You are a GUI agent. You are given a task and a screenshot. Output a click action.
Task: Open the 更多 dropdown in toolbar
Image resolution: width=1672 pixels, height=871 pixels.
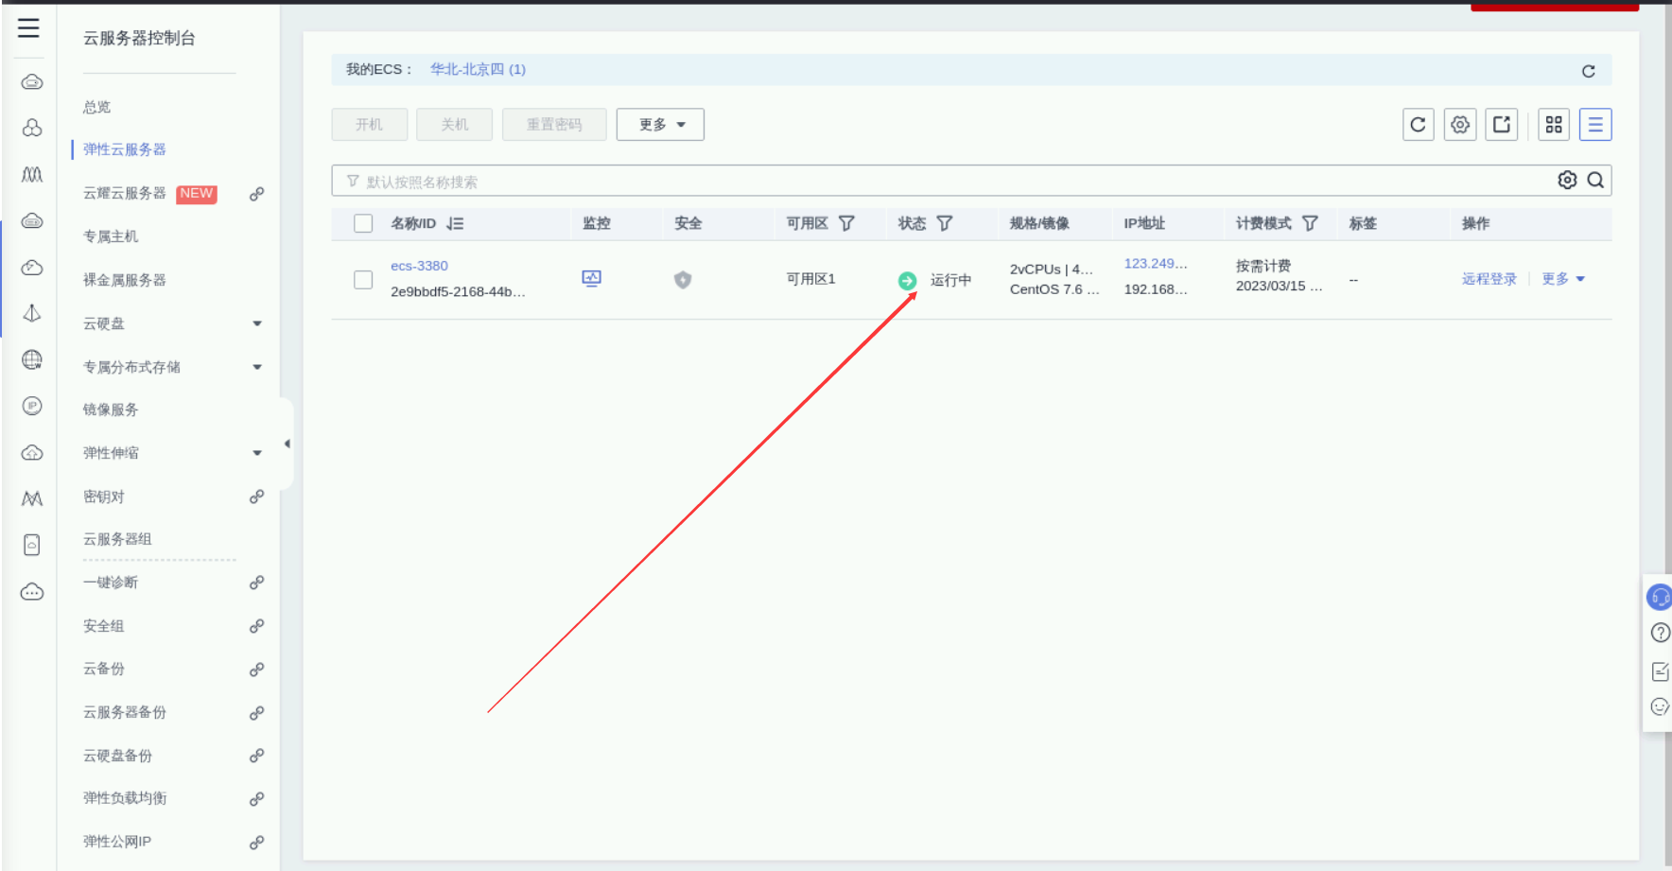coord(660,125)
